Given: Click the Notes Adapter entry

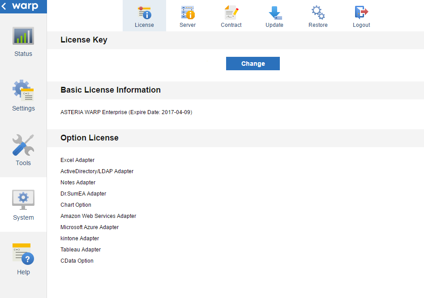Looking at the screenshot, I should pyautogui.click(x=77, y=182).
